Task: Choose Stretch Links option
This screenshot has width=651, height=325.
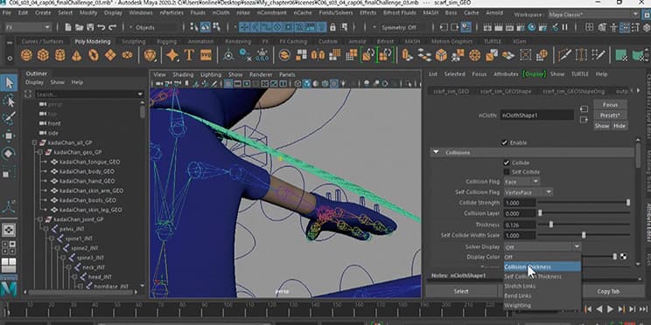Action: click(542, 286)
